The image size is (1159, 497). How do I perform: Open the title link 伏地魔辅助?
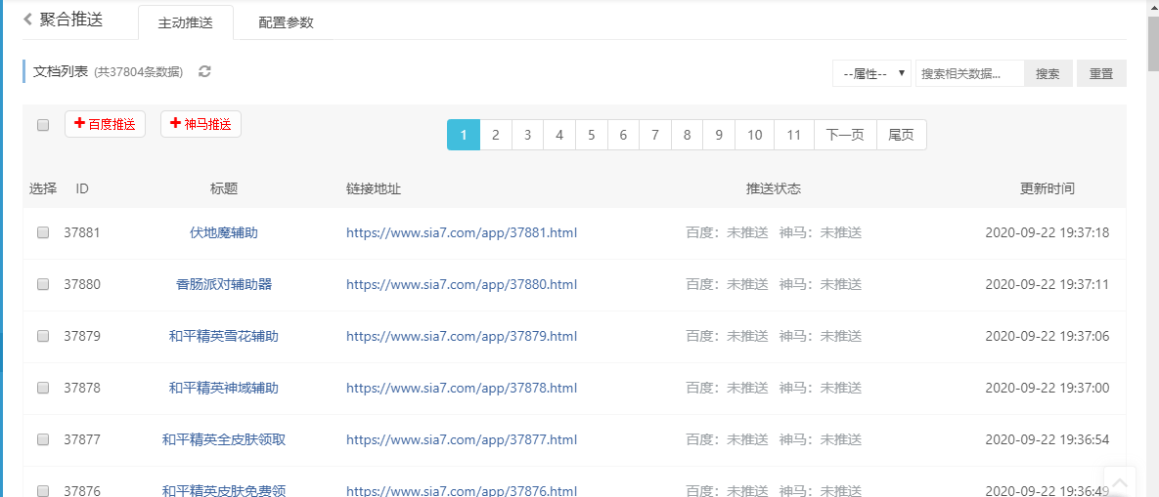point(224,232)
